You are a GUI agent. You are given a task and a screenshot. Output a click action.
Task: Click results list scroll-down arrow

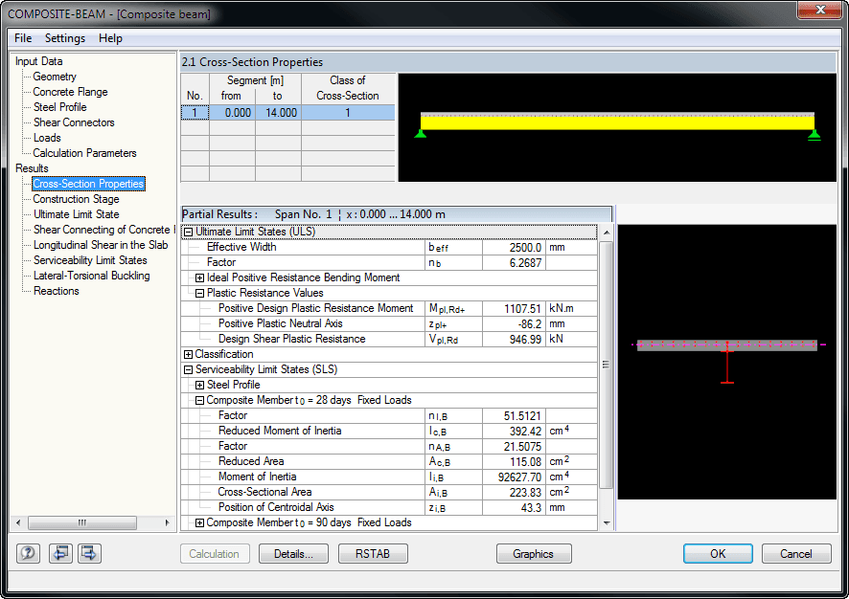607,522
